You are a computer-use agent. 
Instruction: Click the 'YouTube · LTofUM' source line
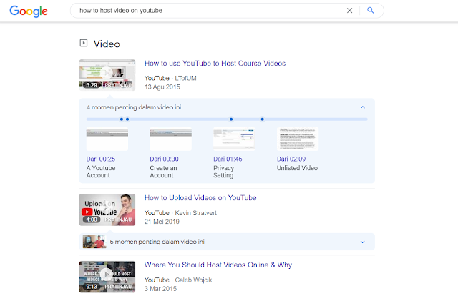170,78
